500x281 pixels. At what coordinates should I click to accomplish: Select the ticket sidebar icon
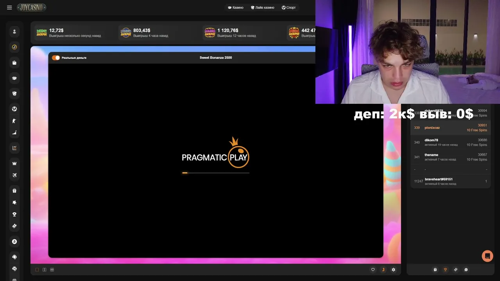pyautogui.click(x=14, y=226)
